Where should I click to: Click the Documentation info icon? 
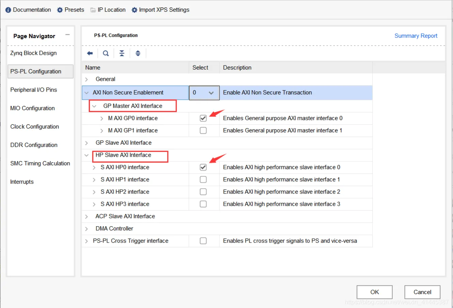pos(8,10)
